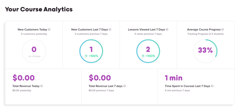Click Tracking Progress of 3 students text

pos(206,34)
